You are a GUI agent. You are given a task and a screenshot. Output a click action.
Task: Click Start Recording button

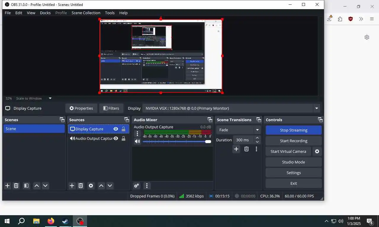(294, 141)
